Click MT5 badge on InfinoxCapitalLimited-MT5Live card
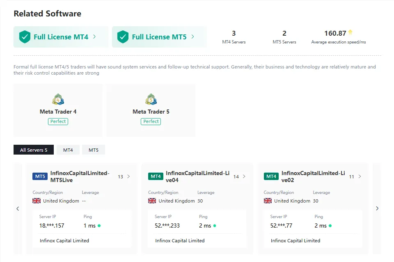This screenshot has height=262, width=394. coord(40,176)
